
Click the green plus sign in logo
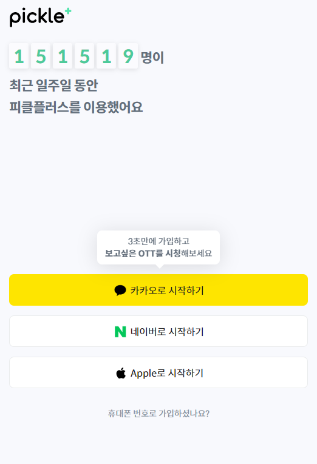click(68, 12)
